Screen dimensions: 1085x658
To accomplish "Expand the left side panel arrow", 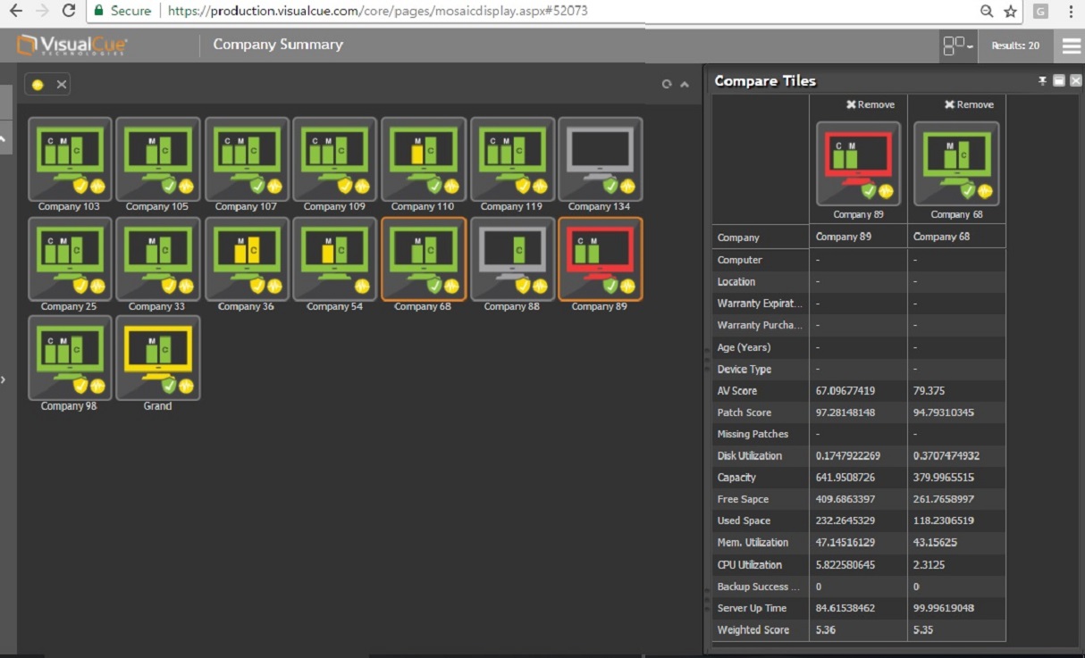I will coord(4,379).
